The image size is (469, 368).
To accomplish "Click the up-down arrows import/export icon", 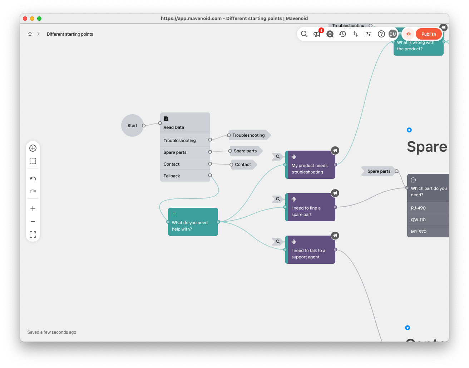I will pos(356,34).
